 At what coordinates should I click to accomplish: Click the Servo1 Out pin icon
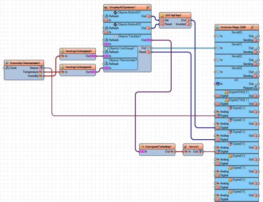pyautogui.click(x=200, y=151)
